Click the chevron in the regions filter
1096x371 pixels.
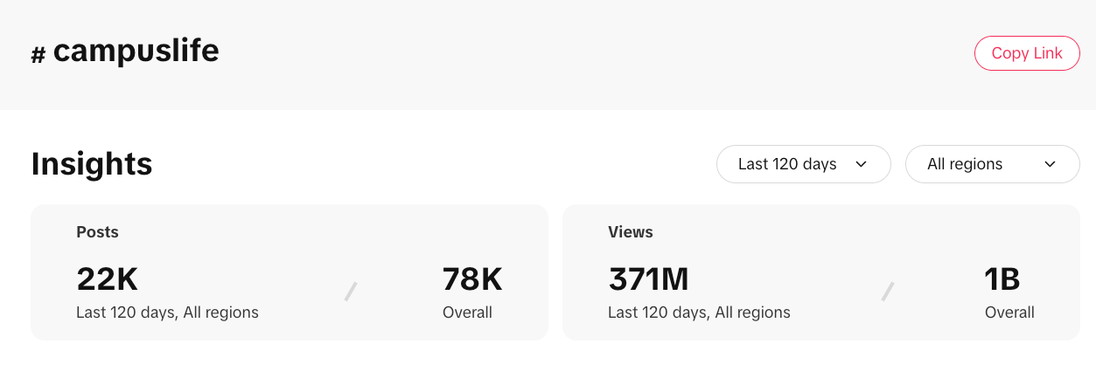click(x=1050, y=164)
